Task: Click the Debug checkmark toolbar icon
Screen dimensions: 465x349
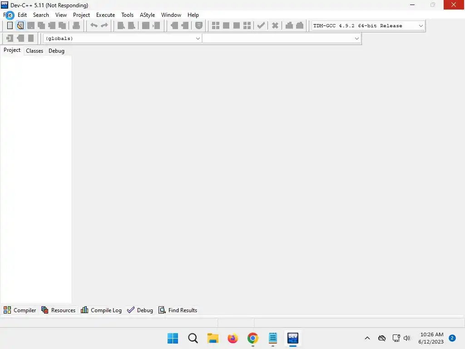Action: pos(261,25)
